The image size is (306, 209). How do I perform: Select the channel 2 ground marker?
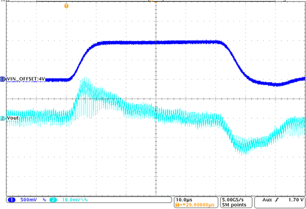pyautogui.click(x=2, y=118)
